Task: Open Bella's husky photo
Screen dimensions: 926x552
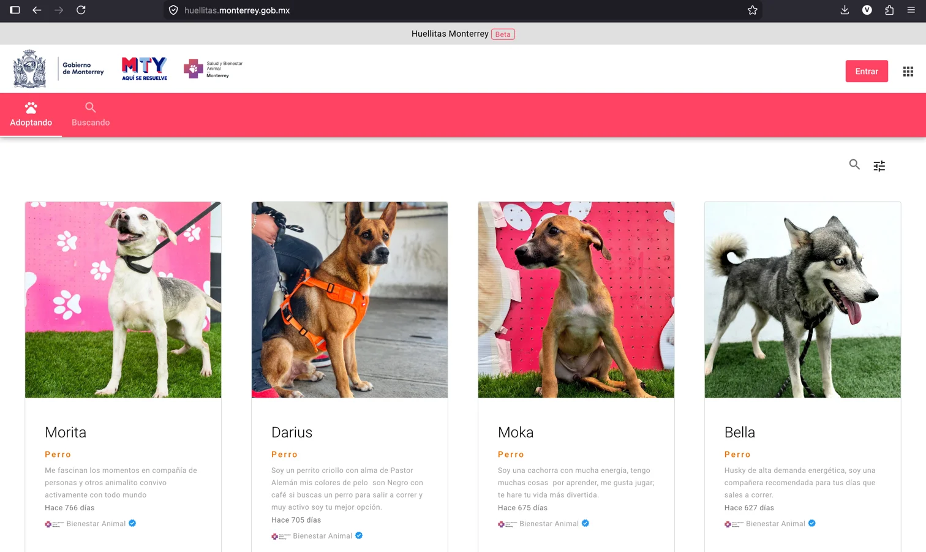Action: coord(803,300)
